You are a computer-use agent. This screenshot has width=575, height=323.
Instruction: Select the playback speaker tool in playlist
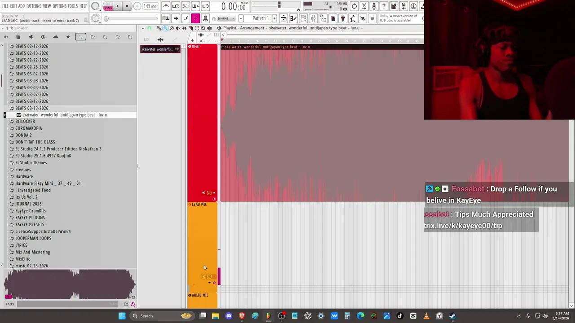[x=209, y=28]
